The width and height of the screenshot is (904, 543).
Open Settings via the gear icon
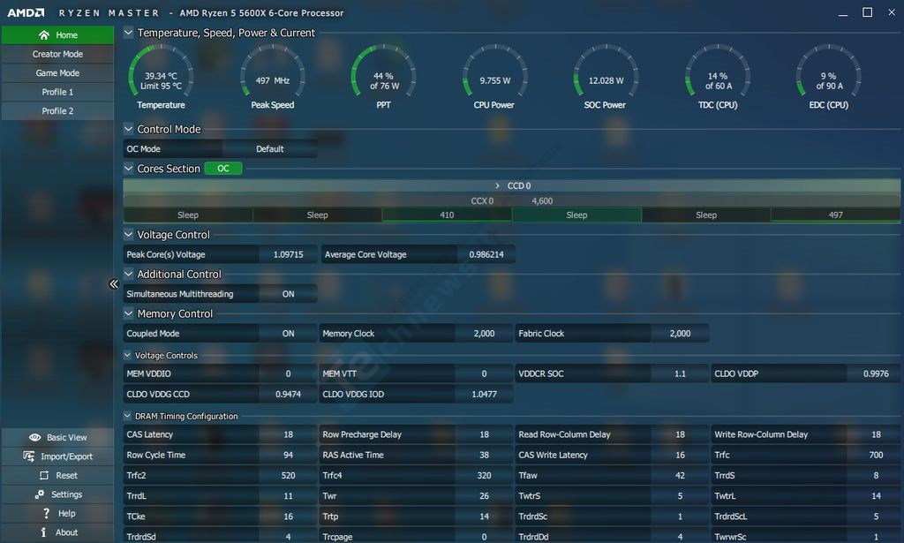(x=40, y=494)
